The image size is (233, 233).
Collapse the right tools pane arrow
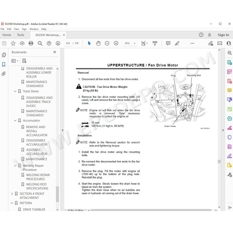click(x=223, y=130)
